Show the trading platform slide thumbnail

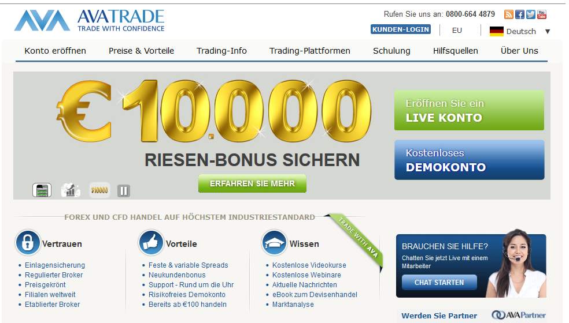pos(42,190)
